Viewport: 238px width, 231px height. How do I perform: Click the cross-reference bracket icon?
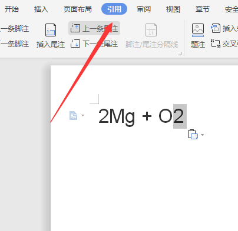pyautogui.click(x=216, y=43)
